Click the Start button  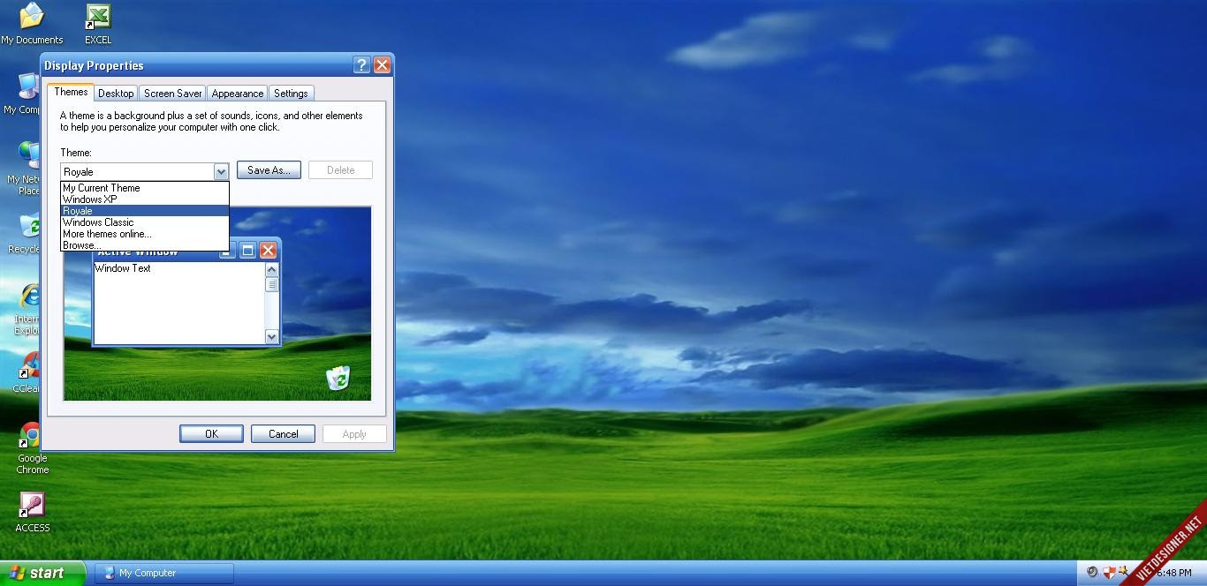(x=42, y=573)
